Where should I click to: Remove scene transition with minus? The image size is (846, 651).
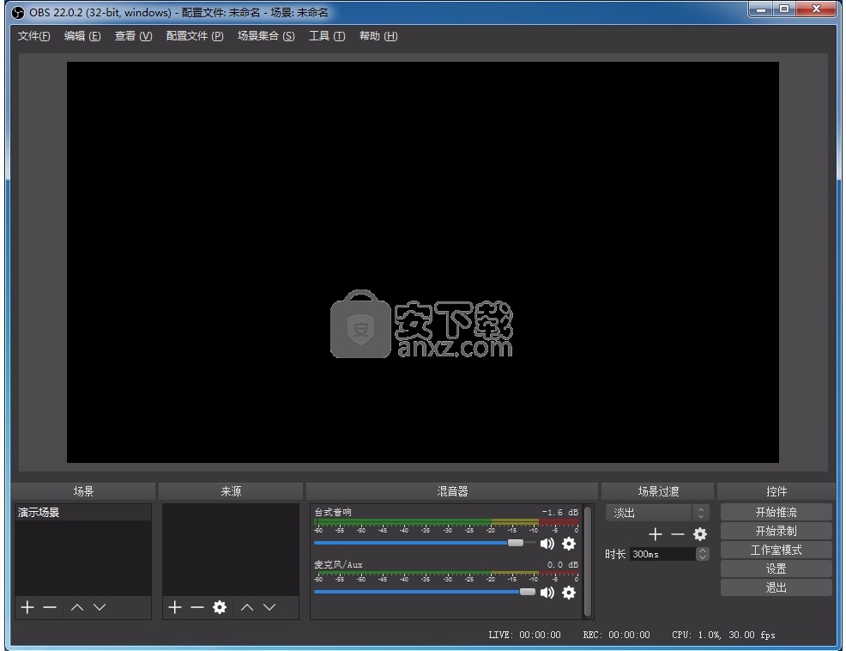pyautogui.click(x=678, y=534)
